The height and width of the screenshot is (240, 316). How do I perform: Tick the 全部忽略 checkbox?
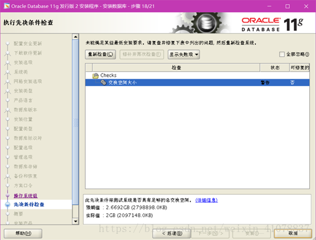282,54
